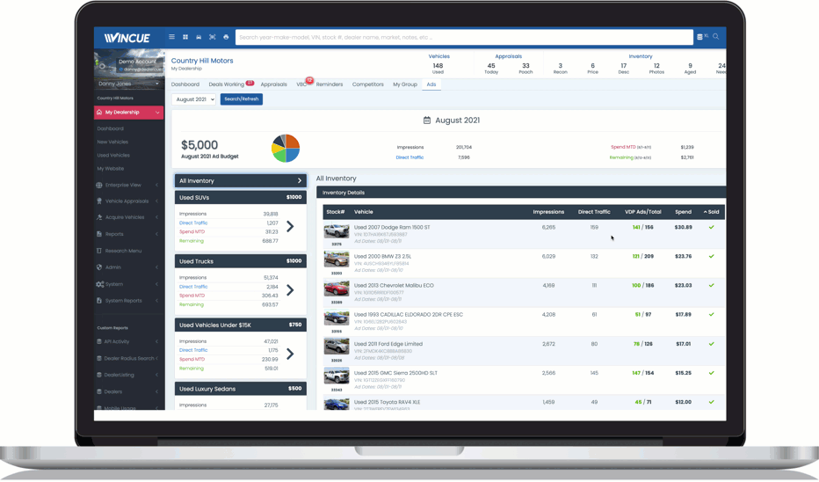819x482 pixels.
Task: Click the printer icon in top bar
Action: click(x=226, y=37)
